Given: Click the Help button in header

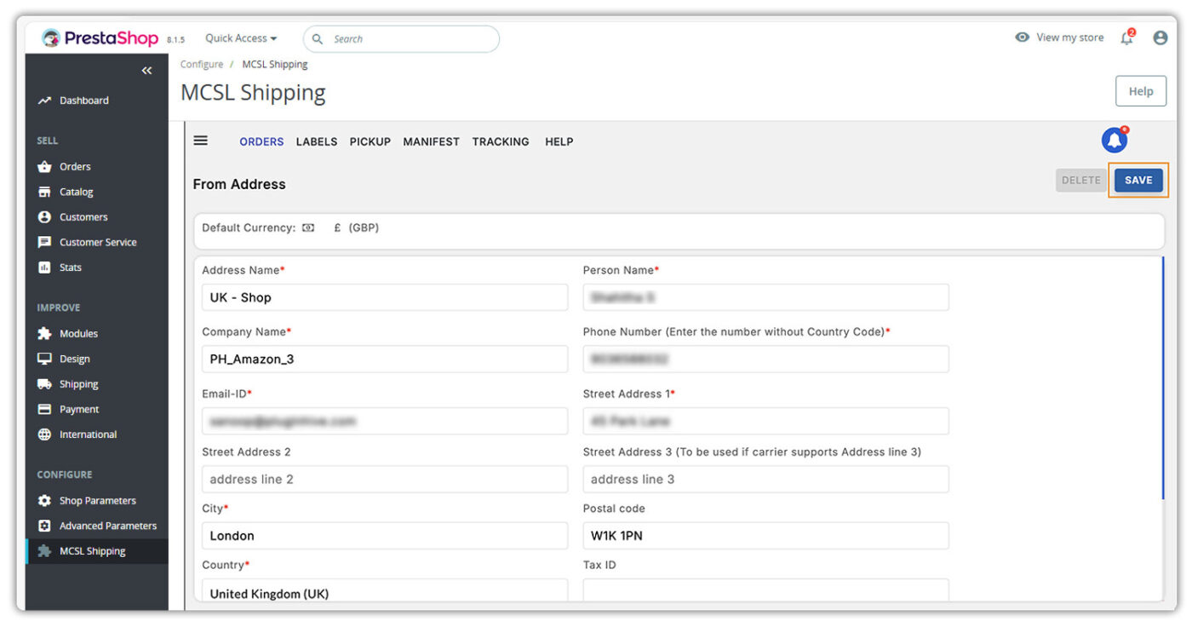Looking at the screenshot, I should coord(1141,91).
